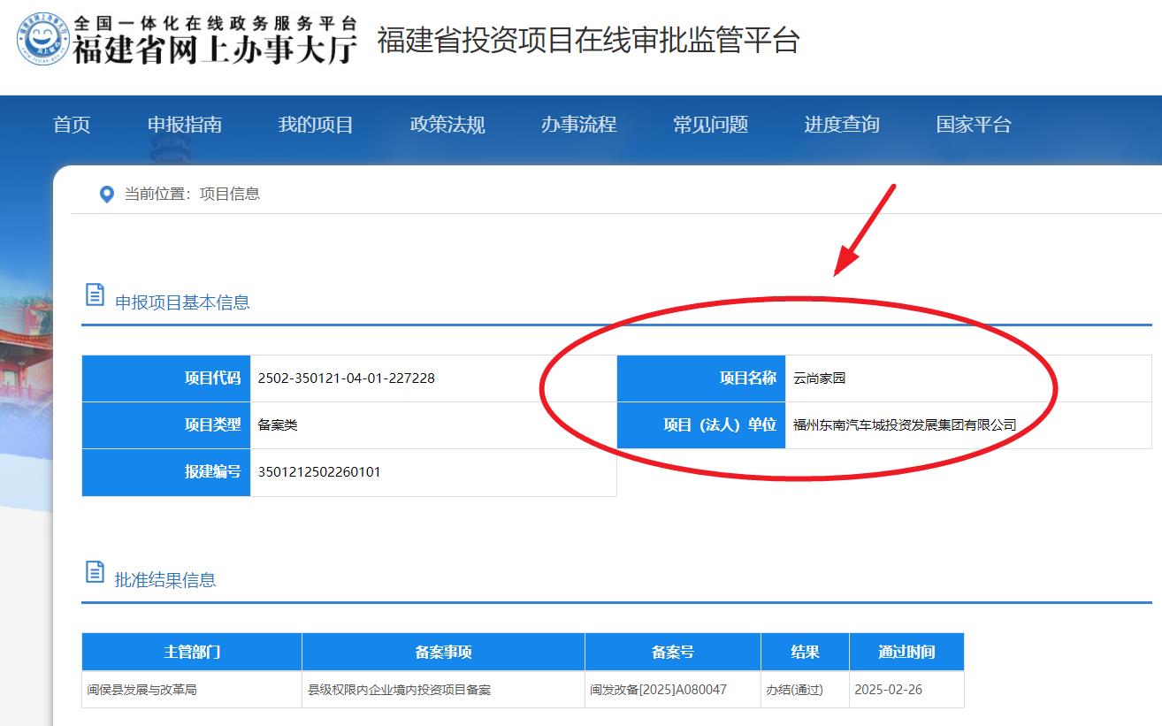Click the 备案事项 column header

(443, 652)
